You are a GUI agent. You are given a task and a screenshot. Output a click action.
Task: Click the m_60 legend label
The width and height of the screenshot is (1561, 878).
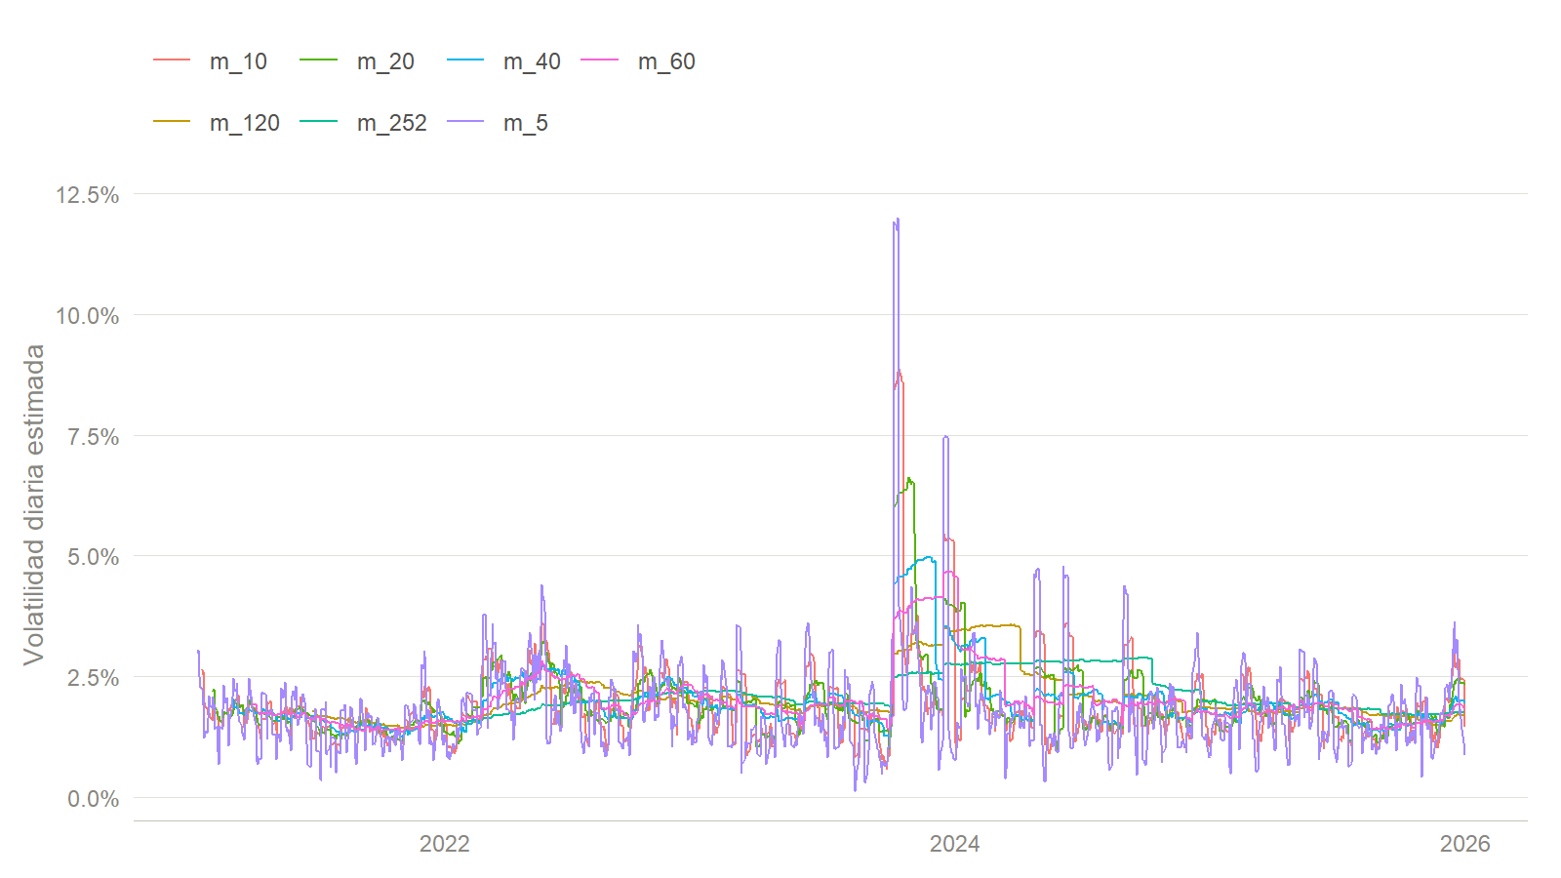click(x=666, y=61)
